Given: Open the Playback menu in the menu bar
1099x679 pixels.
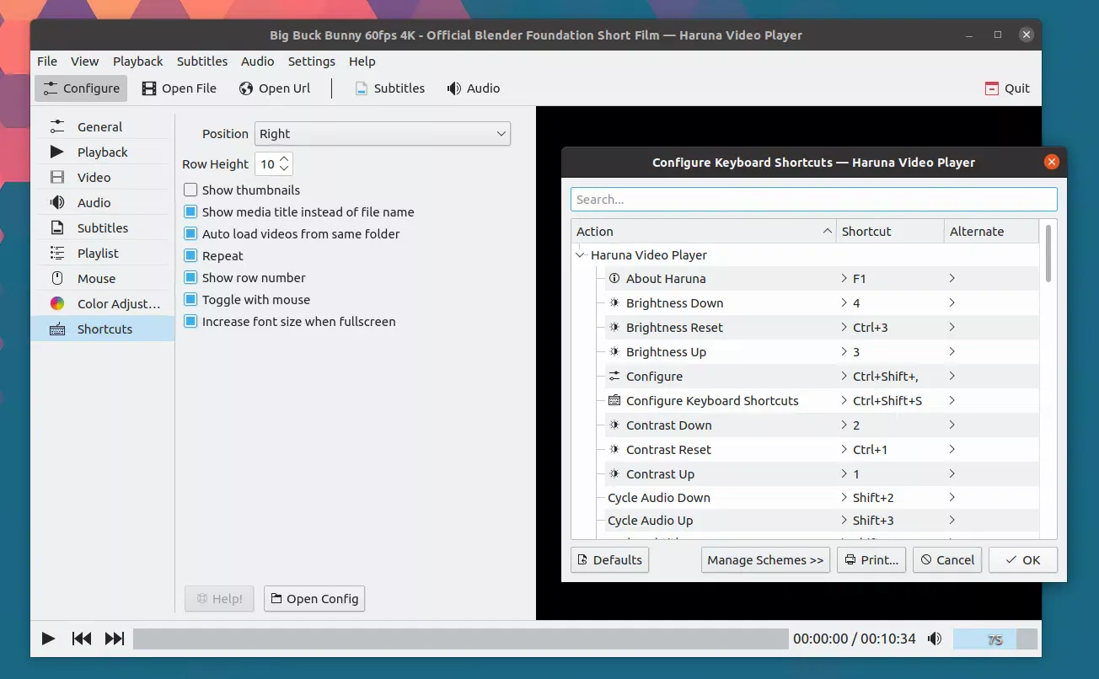Looking at the screenshot, I should point(137,61).
